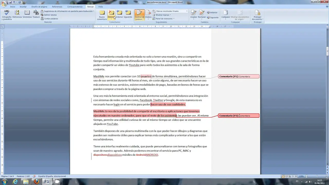Screen dimensions: 329x185
Task: Switch to Draft view icon
Action: pyautogui.click(x=296, y=176)
